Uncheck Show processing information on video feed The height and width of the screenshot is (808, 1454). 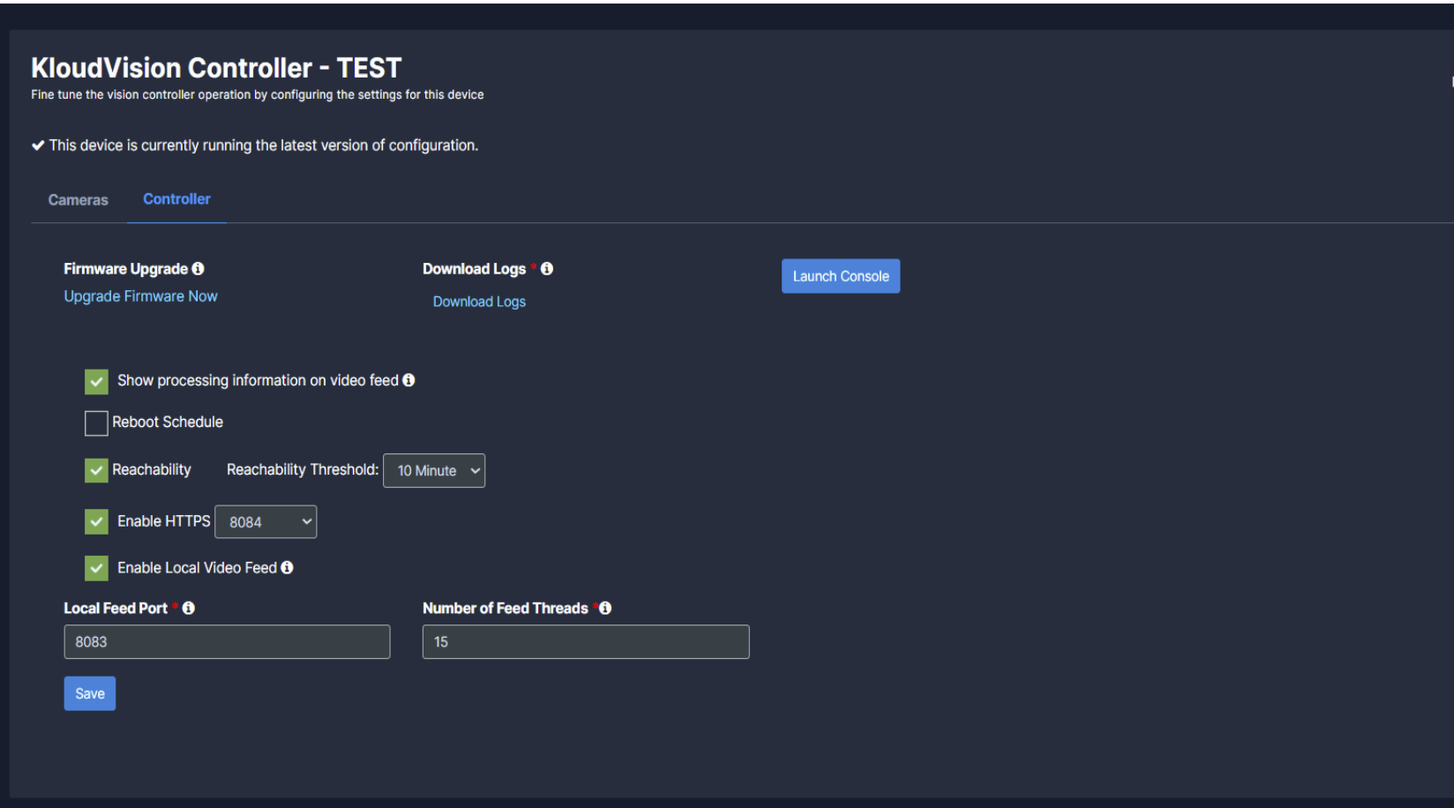tap(96, 381)
